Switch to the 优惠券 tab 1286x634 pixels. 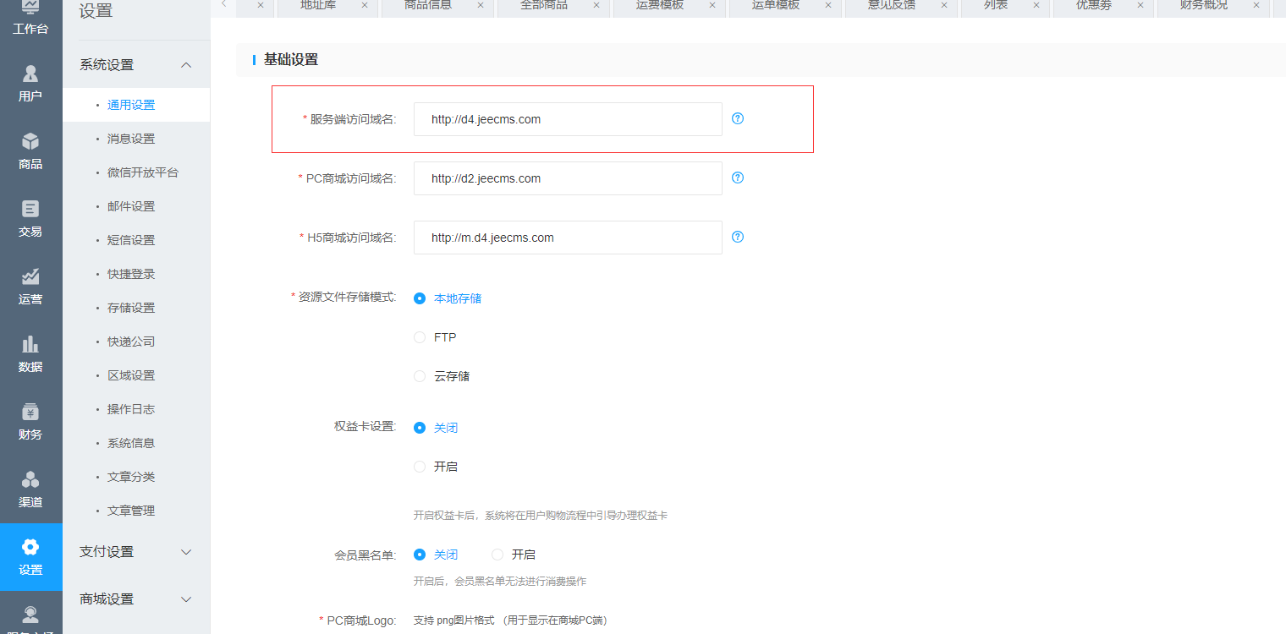(x=1094, y=5)
